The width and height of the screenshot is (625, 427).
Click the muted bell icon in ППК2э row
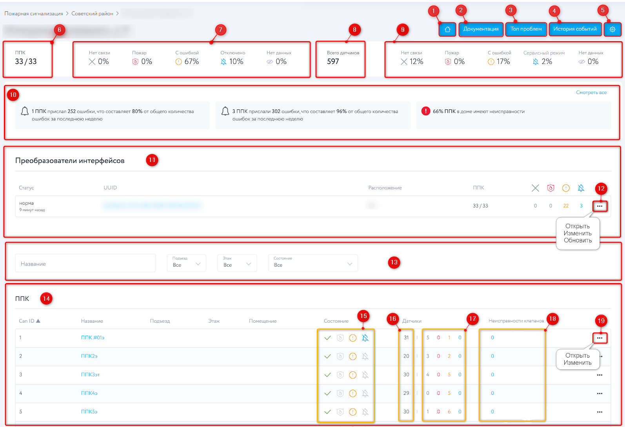365,356
